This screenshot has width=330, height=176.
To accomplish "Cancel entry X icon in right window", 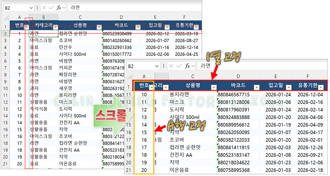I will 171,66.
